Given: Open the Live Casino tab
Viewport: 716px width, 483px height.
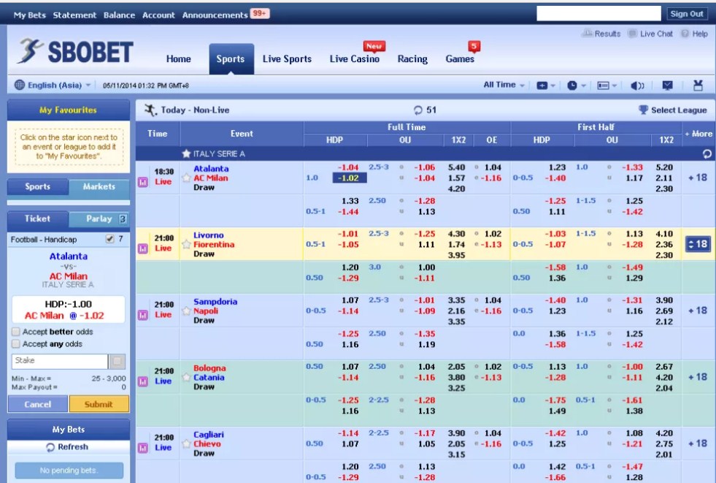Looking at the screenshot, I should 354,59.
